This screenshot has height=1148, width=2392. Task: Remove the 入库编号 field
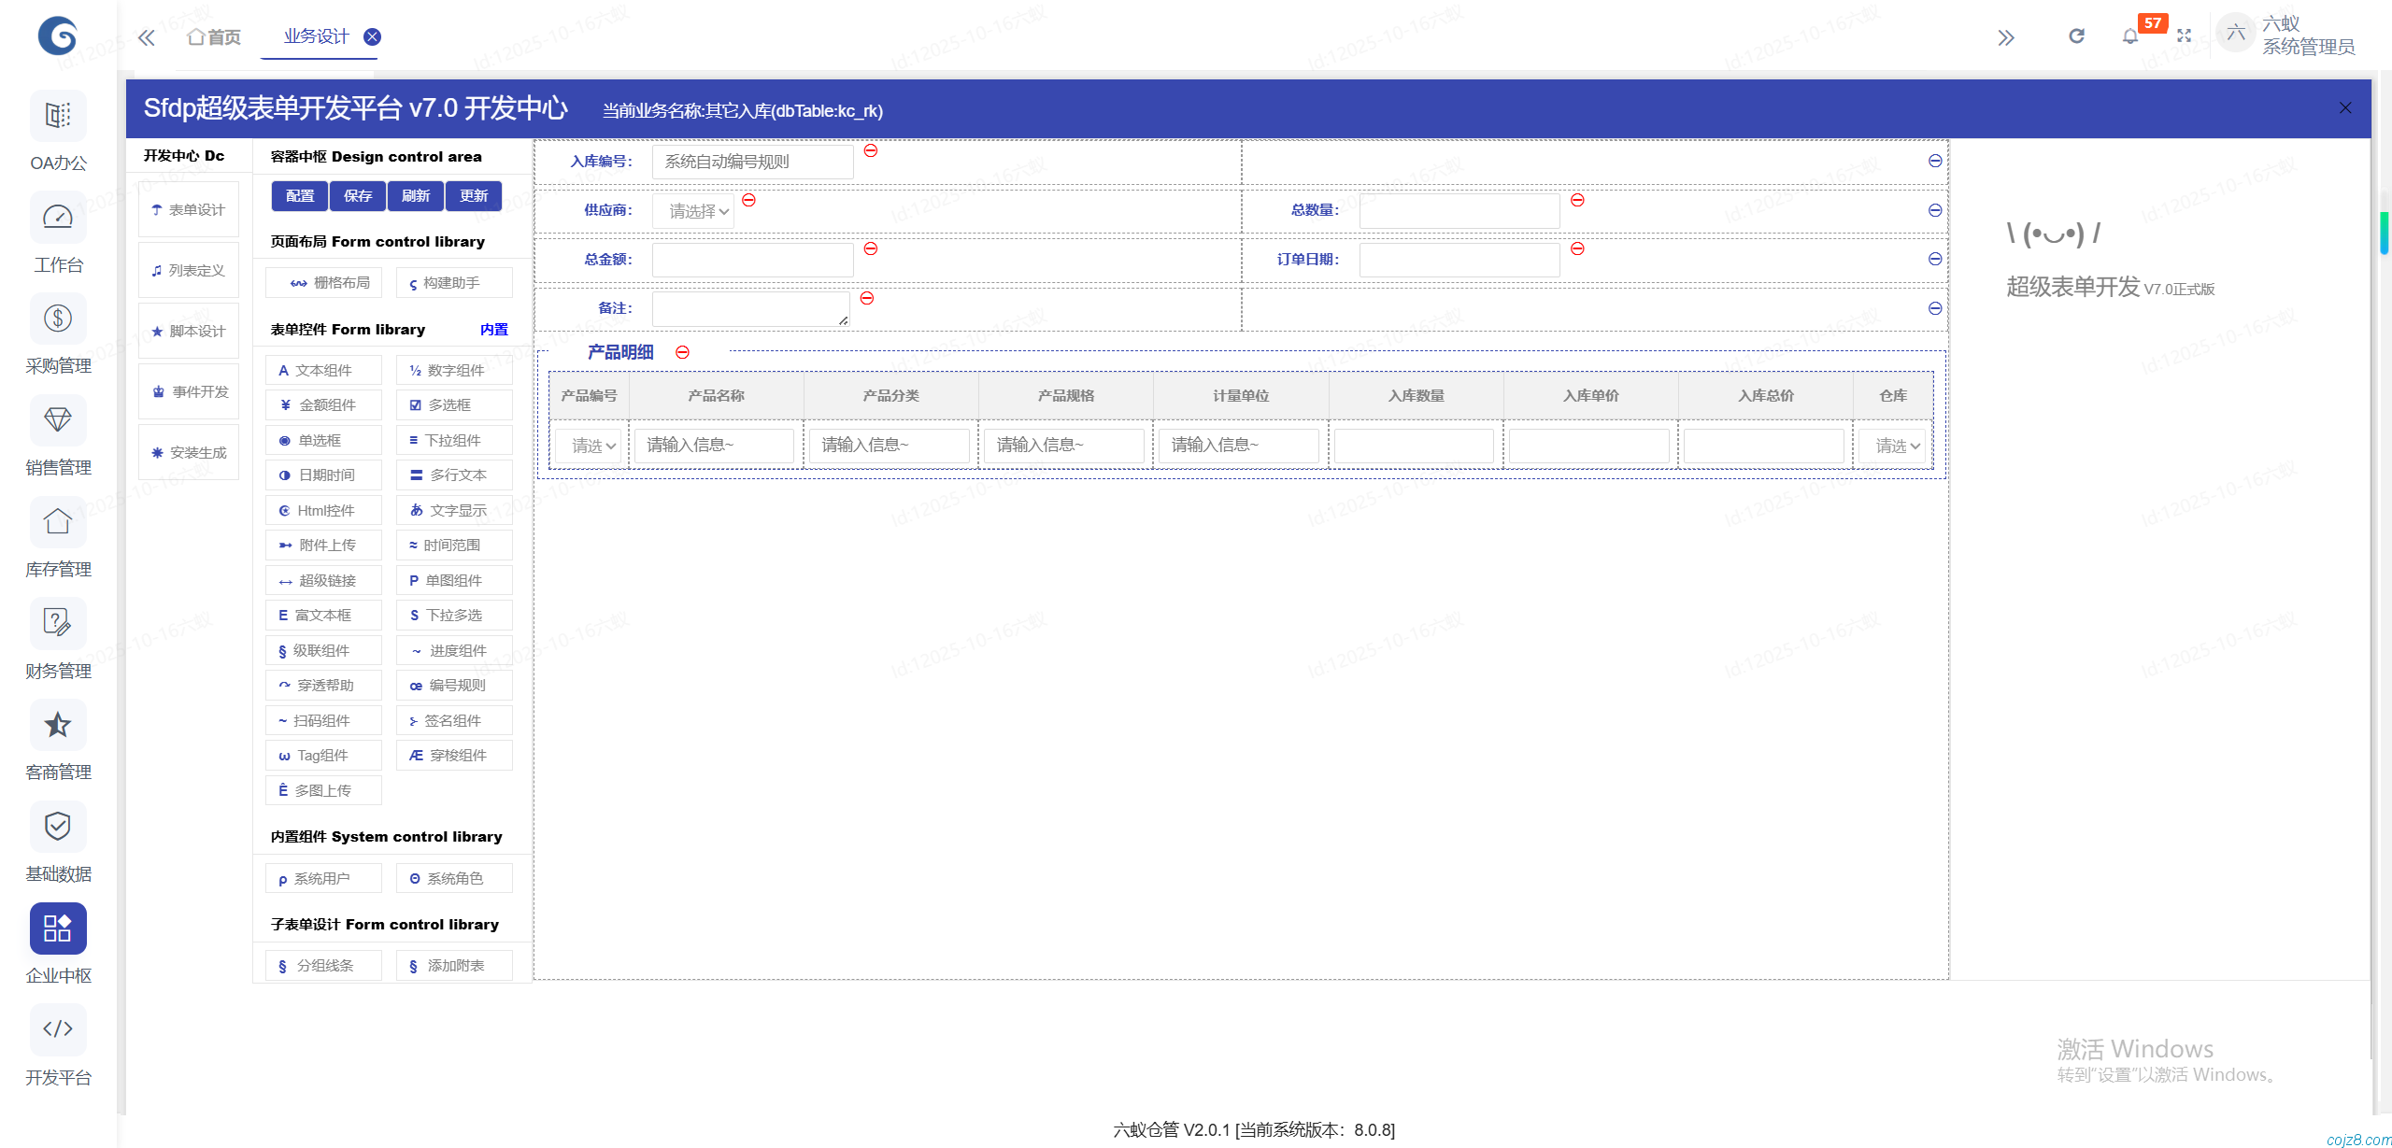click(870, 151)
